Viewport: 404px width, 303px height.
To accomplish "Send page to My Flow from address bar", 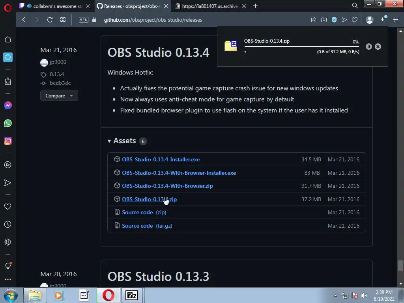I will (344, 20).
